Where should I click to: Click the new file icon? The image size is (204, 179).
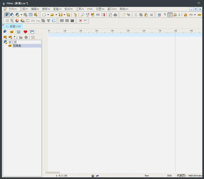click(x=44, y=15)
